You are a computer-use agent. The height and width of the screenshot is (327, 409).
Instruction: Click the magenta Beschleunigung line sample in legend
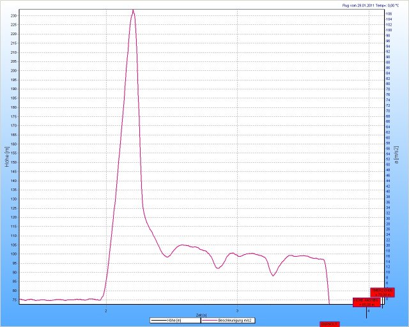[210, 320]
